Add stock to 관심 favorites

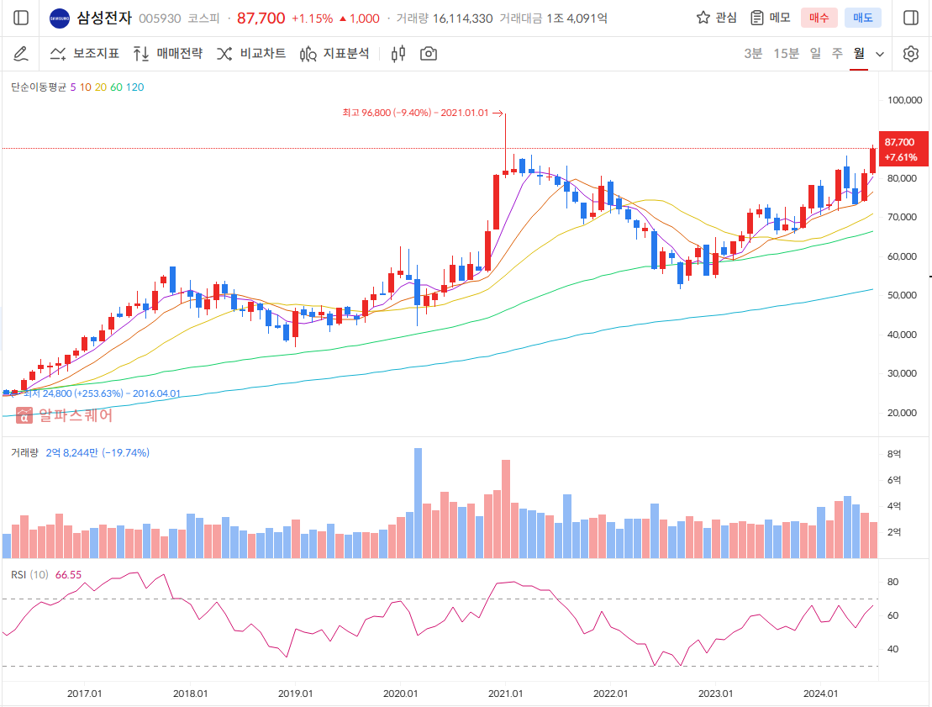coord(716,18)
